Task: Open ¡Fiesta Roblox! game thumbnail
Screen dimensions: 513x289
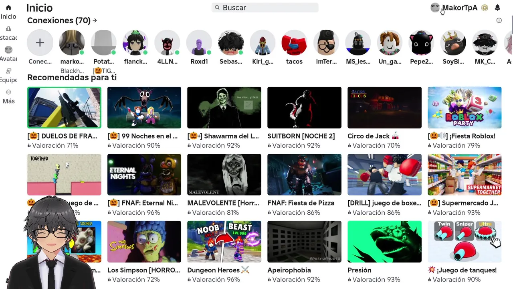Action: pos(465,108)
